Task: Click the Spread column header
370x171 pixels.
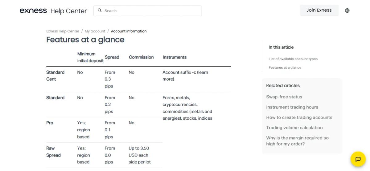Action: [112, 57]
